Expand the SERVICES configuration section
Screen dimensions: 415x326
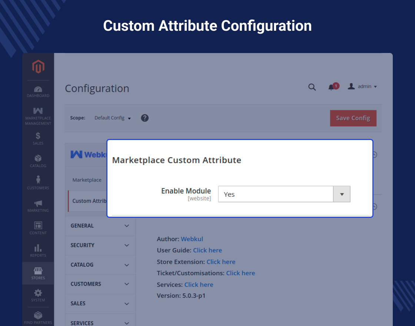pyautogui.click(x=100, y=320)
